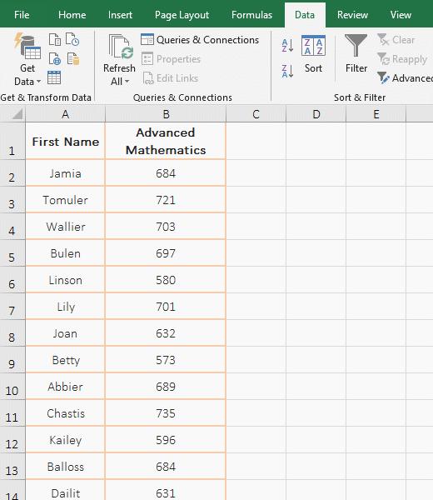Screen dimensions: 433x500
Task: Toggle the Filter funnel button
Action: 356,54
